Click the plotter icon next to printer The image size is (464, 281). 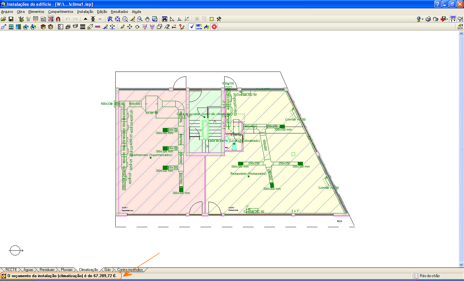(x=436, y=19)
